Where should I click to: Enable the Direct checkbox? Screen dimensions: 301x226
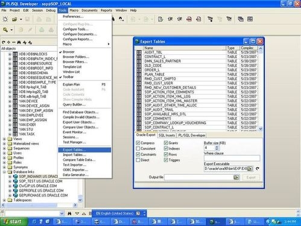tap(138, 160)
